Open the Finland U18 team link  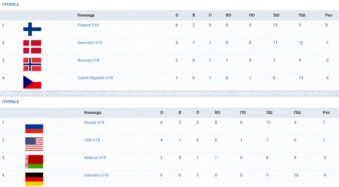point(88,25)
